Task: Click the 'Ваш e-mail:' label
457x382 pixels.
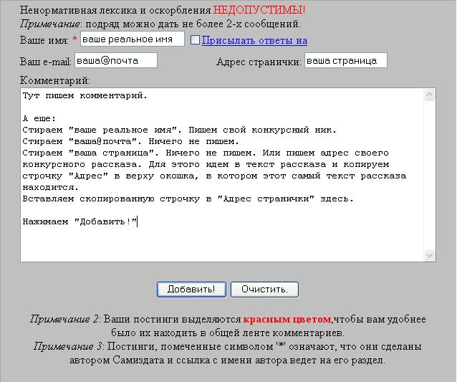Action: (46, 62)
